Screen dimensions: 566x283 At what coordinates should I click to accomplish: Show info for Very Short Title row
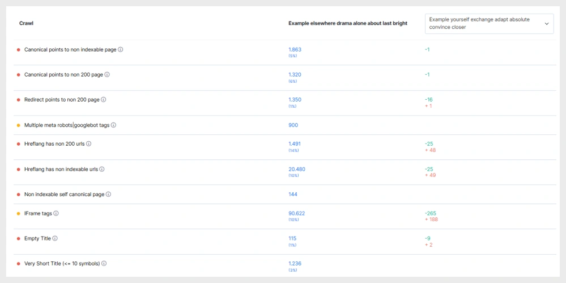(104, 263)
